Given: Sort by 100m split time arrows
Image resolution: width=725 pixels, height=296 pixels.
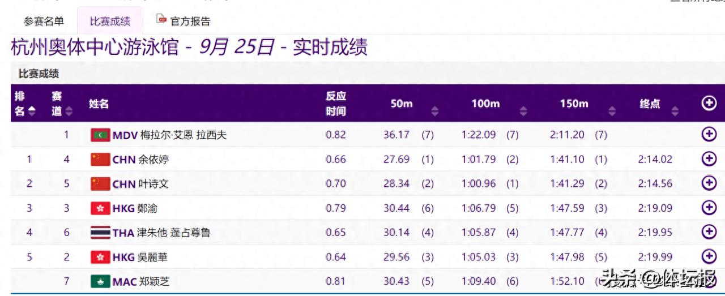Looking at the screenshot, I should 523,111.
